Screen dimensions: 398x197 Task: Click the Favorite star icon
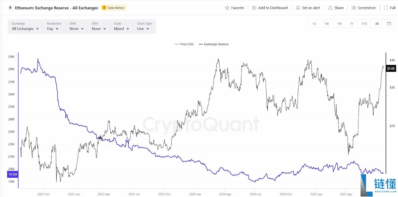tap(227, 8)
